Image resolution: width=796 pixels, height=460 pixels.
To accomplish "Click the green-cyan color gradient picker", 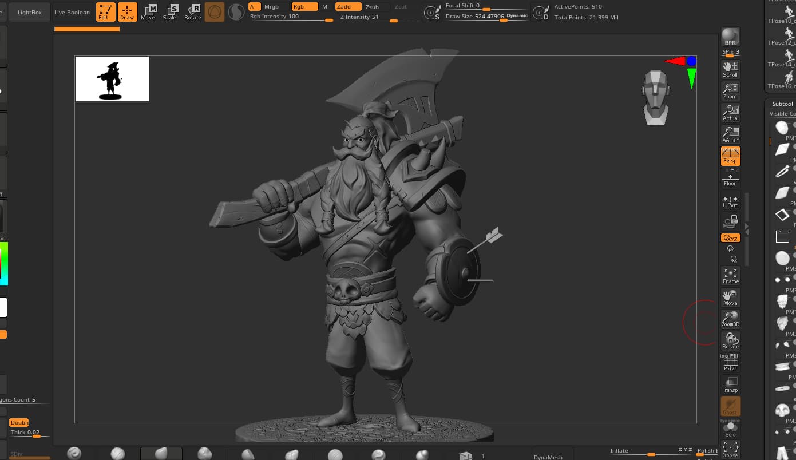I will point(3,264).
